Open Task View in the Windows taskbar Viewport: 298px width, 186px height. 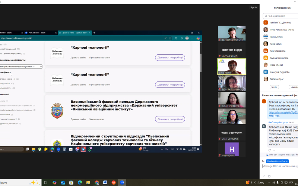coord(45,183)
